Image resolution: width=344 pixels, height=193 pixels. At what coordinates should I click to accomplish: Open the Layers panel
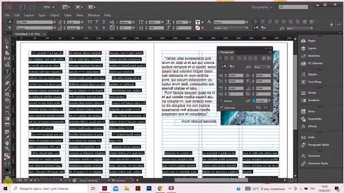(309, 48)
